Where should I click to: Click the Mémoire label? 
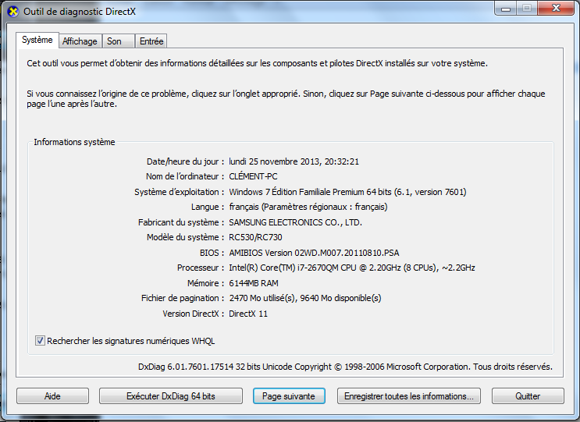pyautogui.click(x=205, y=283)
